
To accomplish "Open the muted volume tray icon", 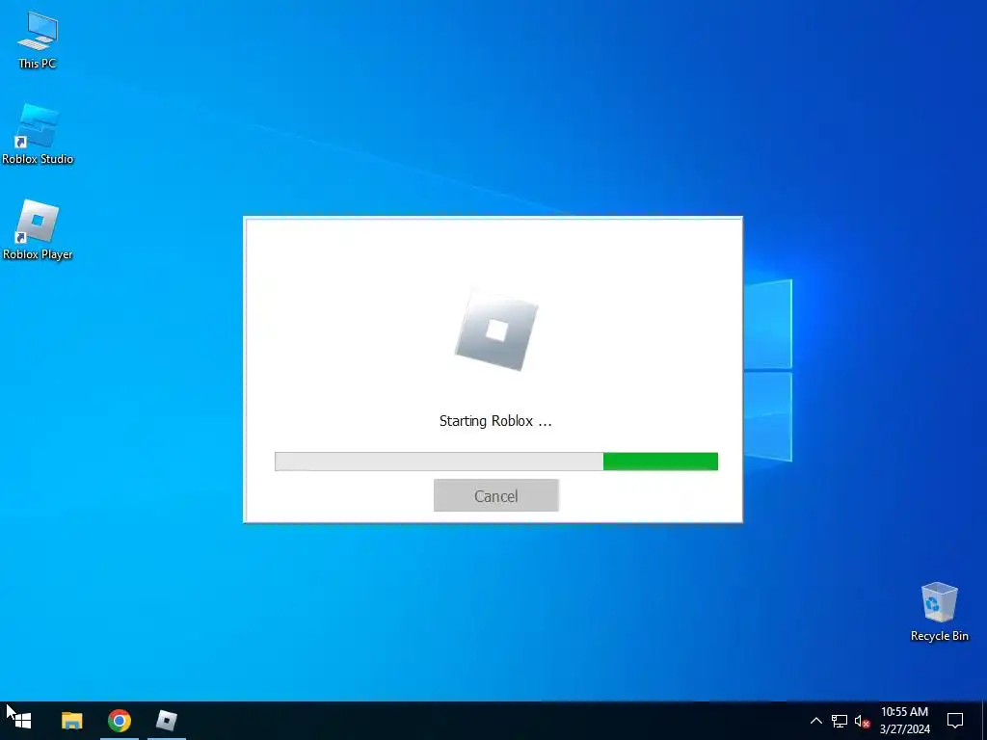I will tap(862, 721).
